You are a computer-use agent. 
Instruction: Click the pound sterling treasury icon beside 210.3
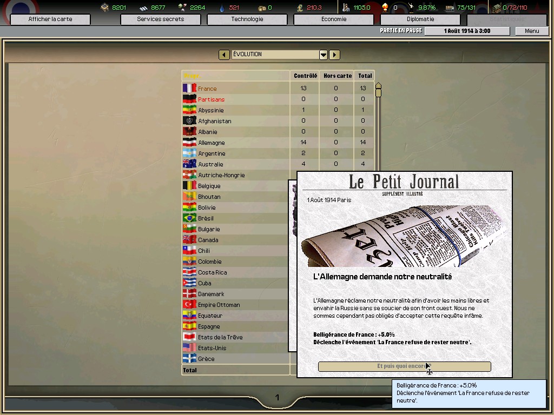(x=300, y=8)
